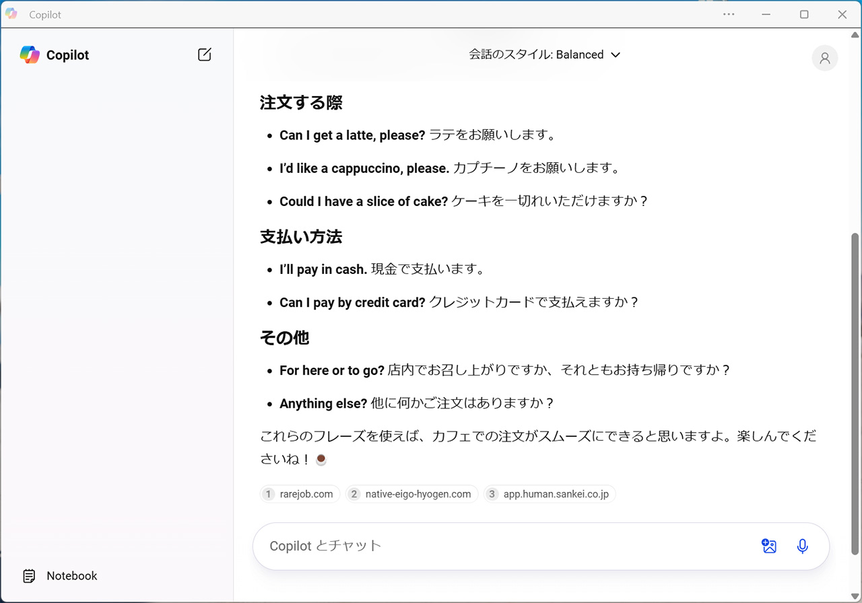862x603 pixels.
Task: Select the Notebook label in sidebar
Action: 71,576
